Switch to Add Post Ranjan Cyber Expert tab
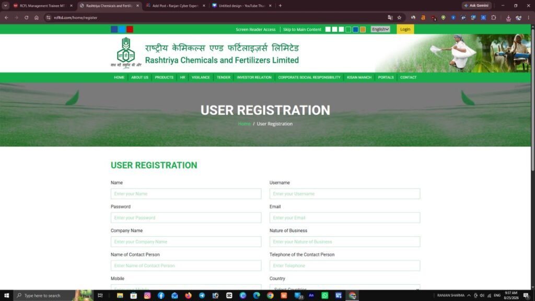 pos(176,5)
